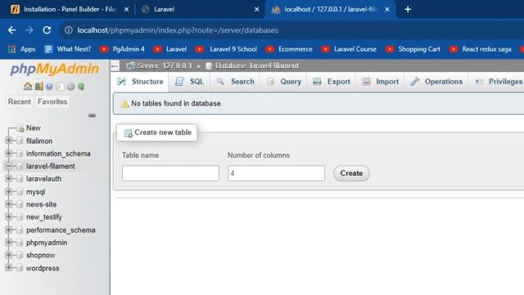Select the laravel-filament database in tree
The image size is (524, 295).
coord(51,166)
